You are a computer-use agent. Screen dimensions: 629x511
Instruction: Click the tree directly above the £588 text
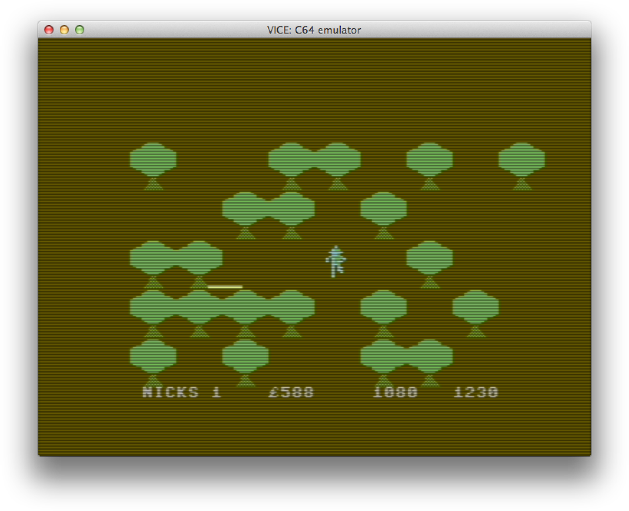coord(245,356)
